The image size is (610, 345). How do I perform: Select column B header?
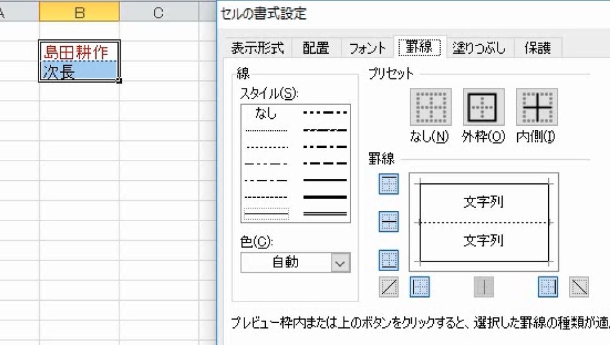80,13
